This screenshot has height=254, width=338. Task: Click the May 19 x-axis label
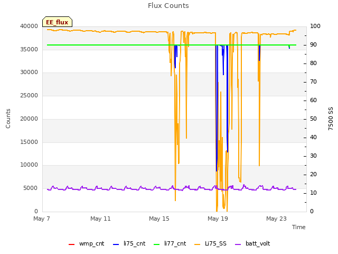point(218,219)
